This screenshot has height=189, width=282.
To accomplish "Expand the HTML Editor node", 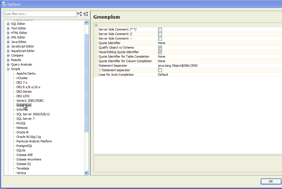I will (x=8, y=33).
